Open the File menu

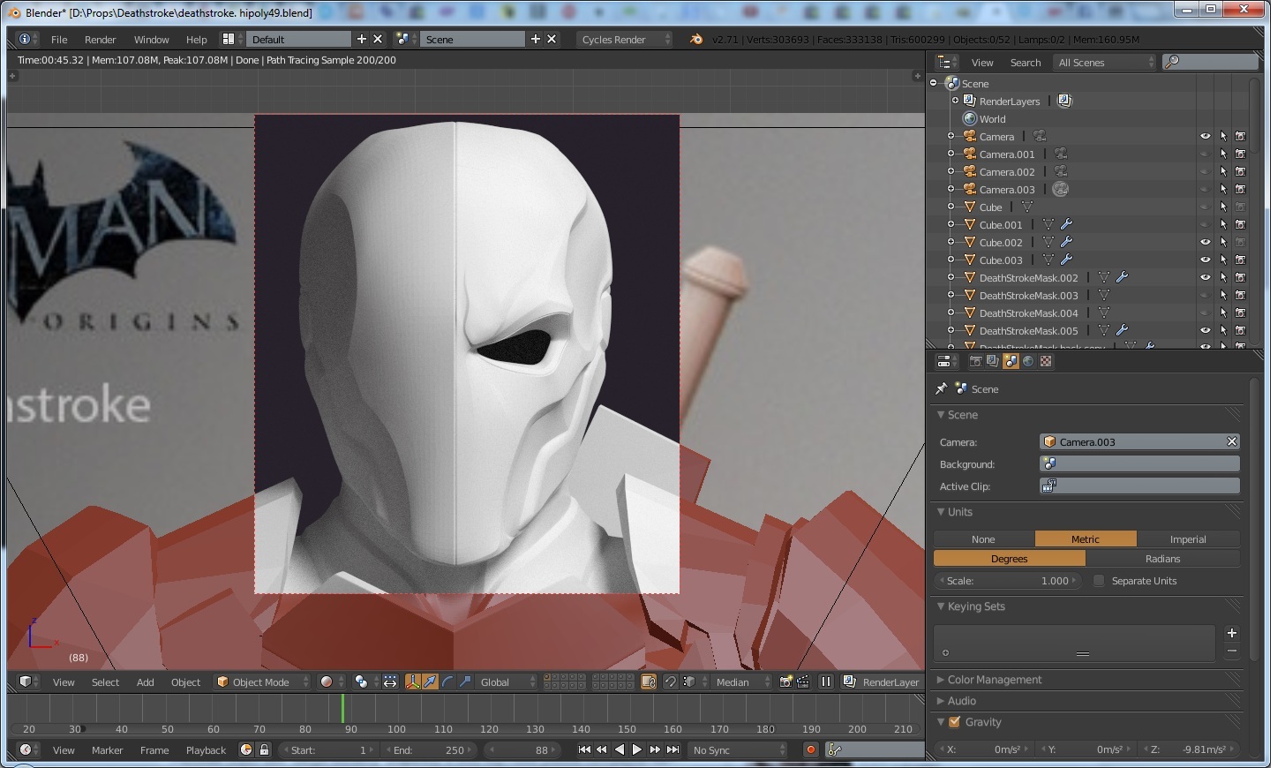tap(59, 39)
